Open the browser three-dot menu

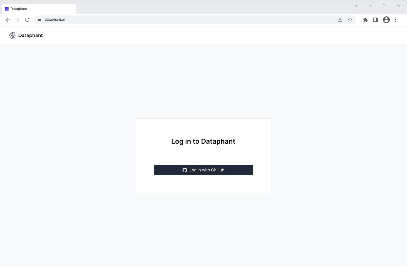[x=396, y=20]
